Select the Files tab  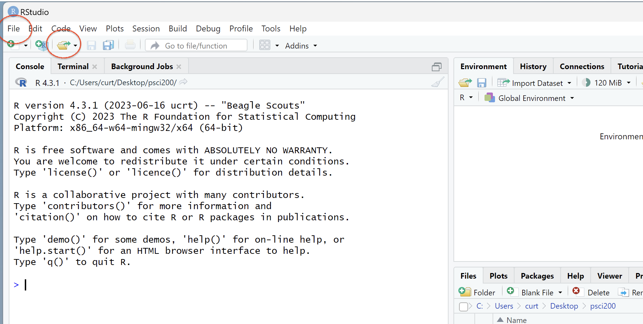click(x=468, y=276)
